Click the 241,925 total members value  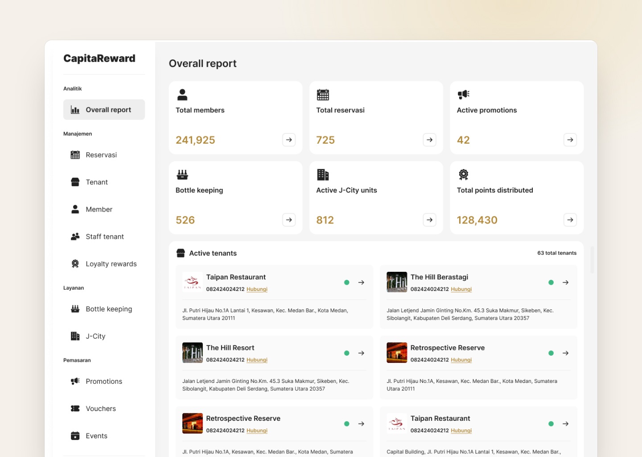[195, 140]
